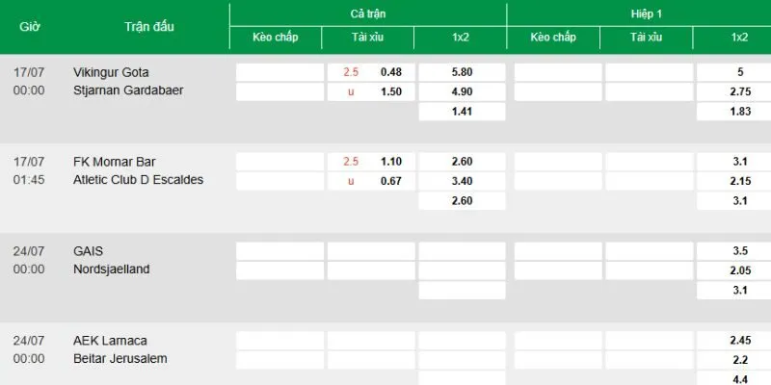The image size is (771, 385).
Task: Open the Stjarnan Gardabaer team name
Action: [x=128, y=90]
